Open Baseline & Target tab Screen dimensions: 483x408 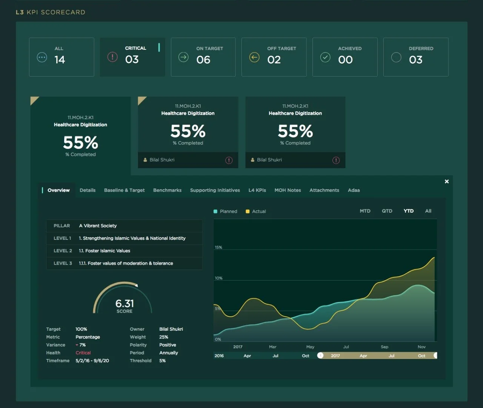(124, 190)
